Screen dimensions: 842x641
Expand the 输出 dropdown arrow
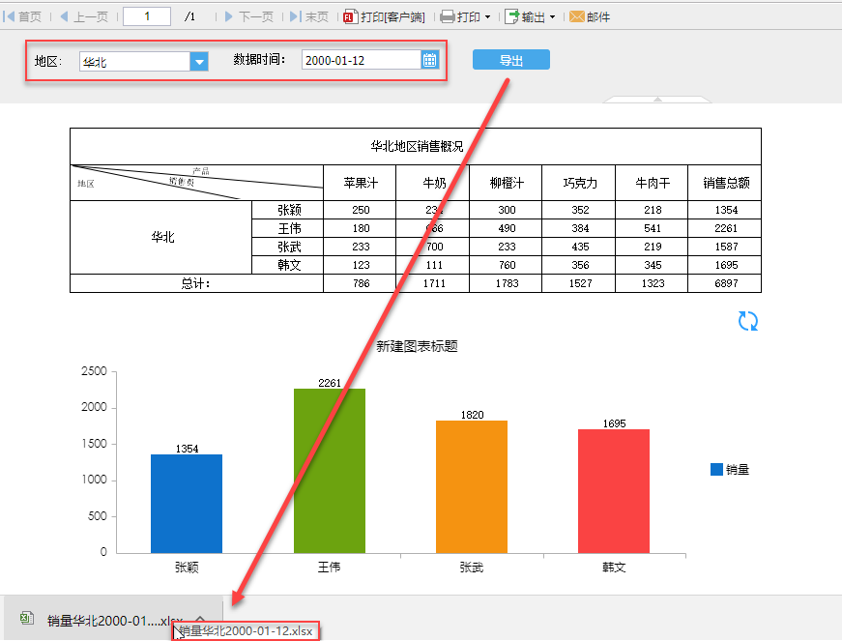(x=552, y=17)
